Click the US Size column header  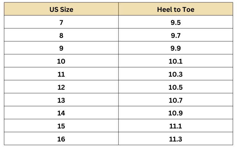coord(61,9)
